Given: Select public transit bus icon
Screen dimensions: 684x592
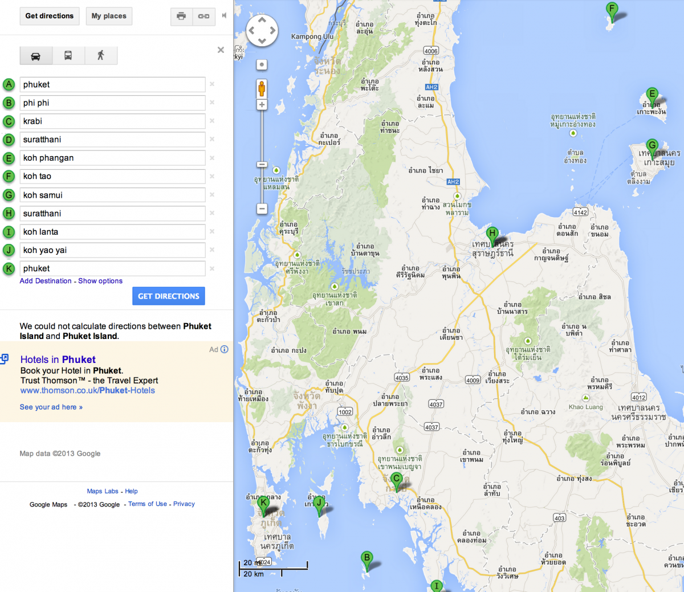Looking at the screenshot, I should (x=68, y=56).
